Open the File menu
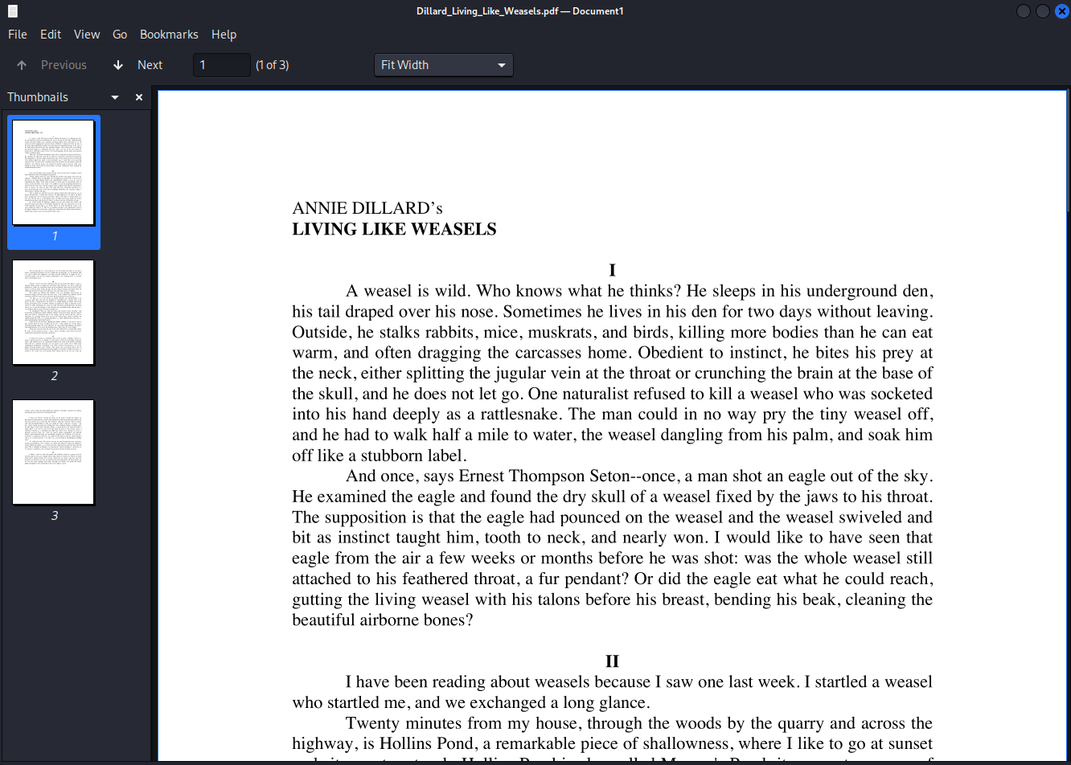 (18, 35)
